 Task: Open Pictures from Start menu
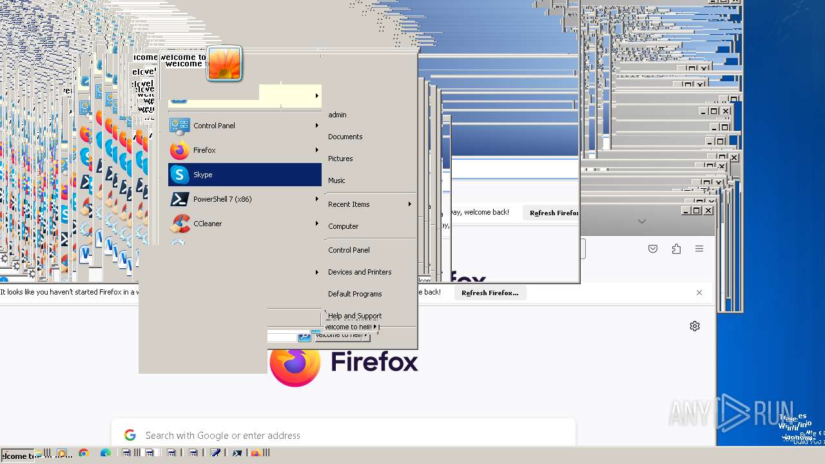click(x=340, y=159)
